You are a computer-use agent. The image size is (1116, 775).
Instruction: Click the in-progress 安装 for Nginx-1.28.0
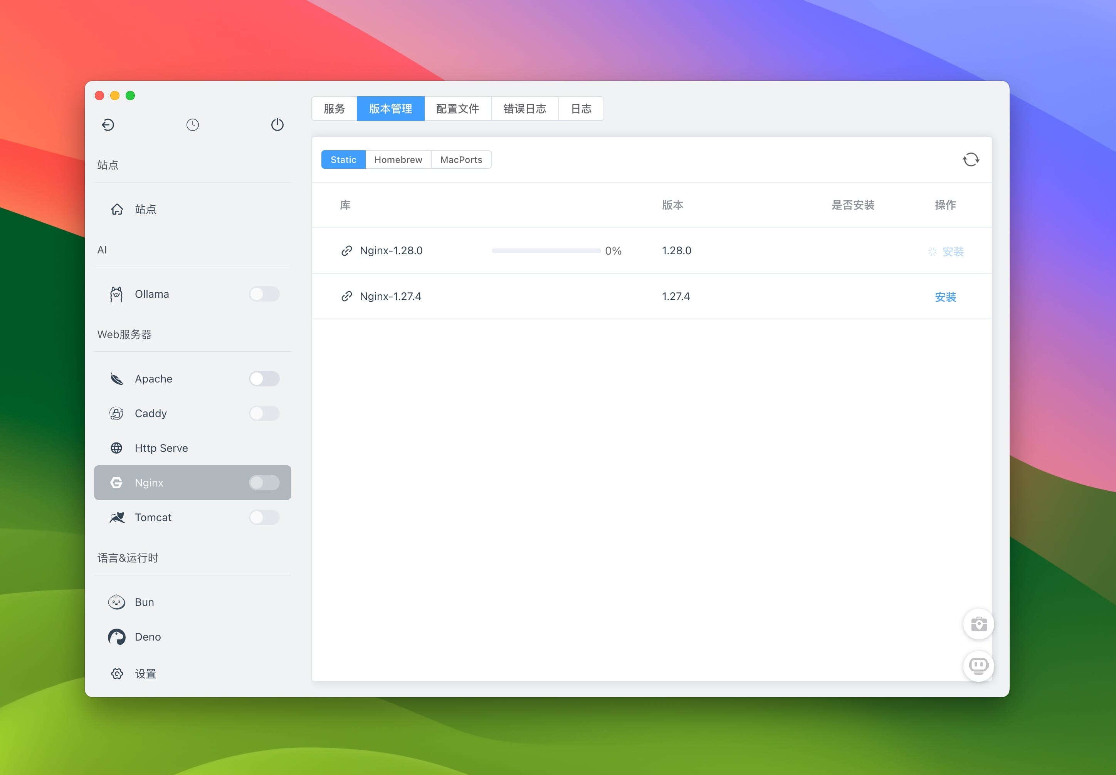[953, 252]
